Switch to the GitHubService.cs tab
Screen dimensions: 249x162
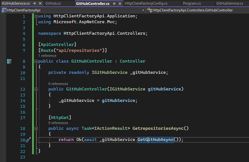[229, 4]
